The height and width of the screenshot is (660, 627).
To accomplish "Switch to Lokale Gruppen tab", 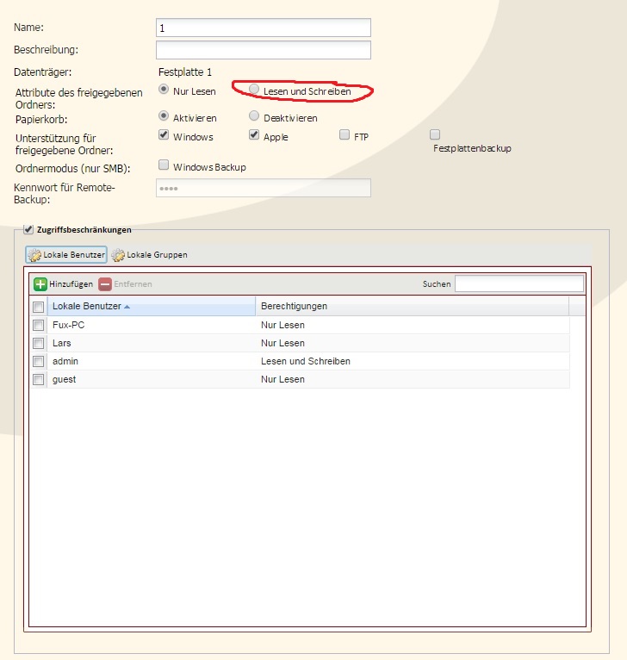I will click(150, 255).
